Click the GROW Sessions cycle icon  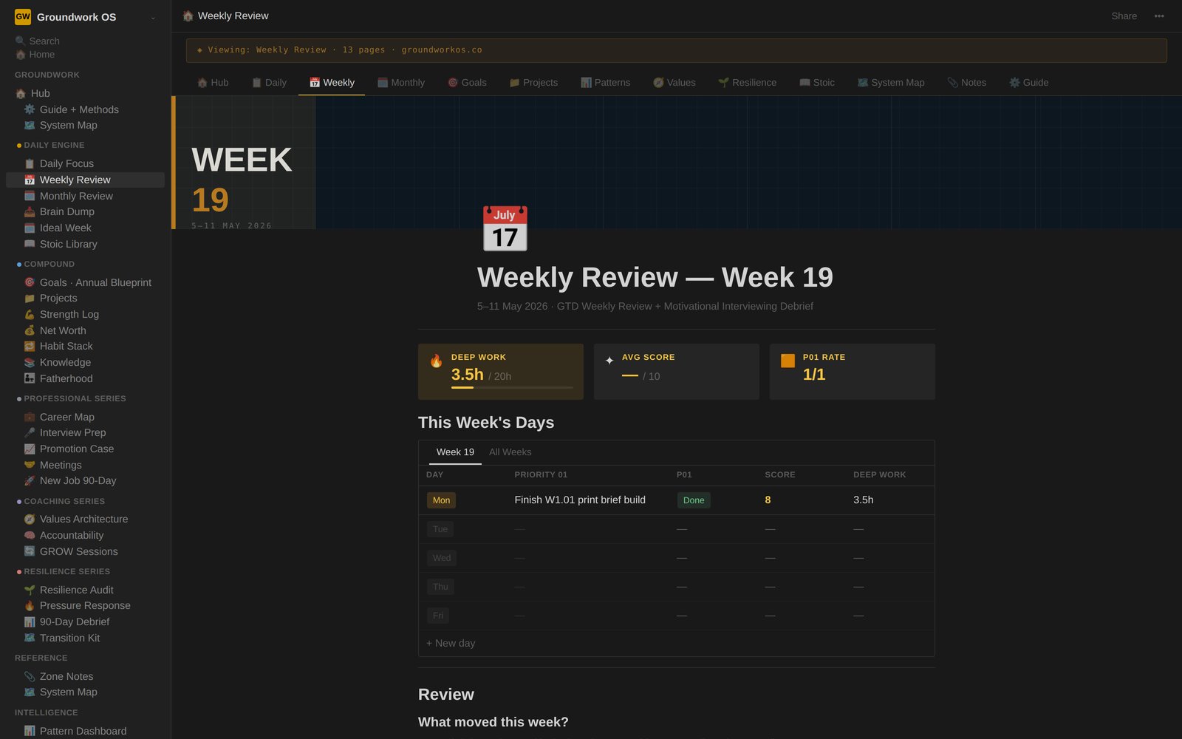pyautogui.click(x=30, y=551)
